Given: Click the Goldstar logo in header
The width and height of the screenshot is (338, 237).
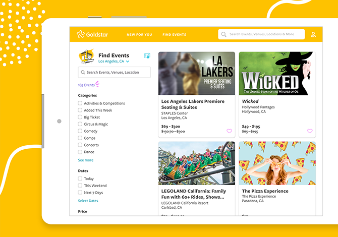Looking at the screenshot, I should pos(92,34).
